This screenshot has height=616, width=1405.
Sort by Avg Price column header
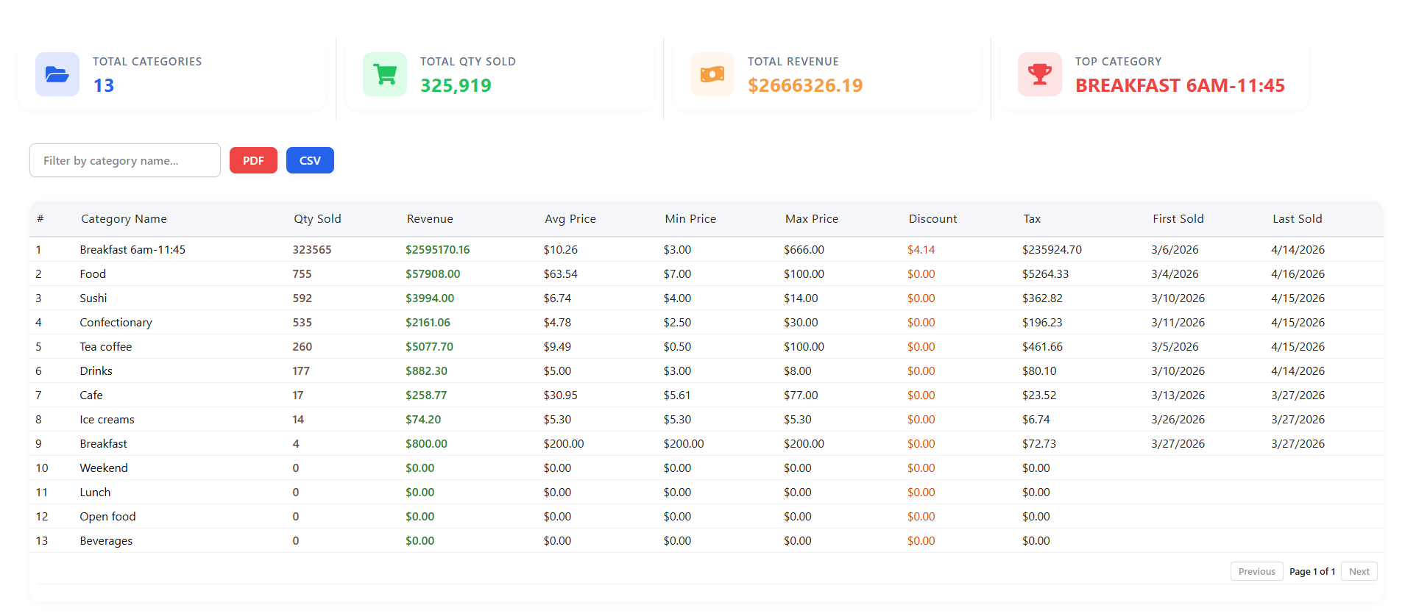coord(570,218)
